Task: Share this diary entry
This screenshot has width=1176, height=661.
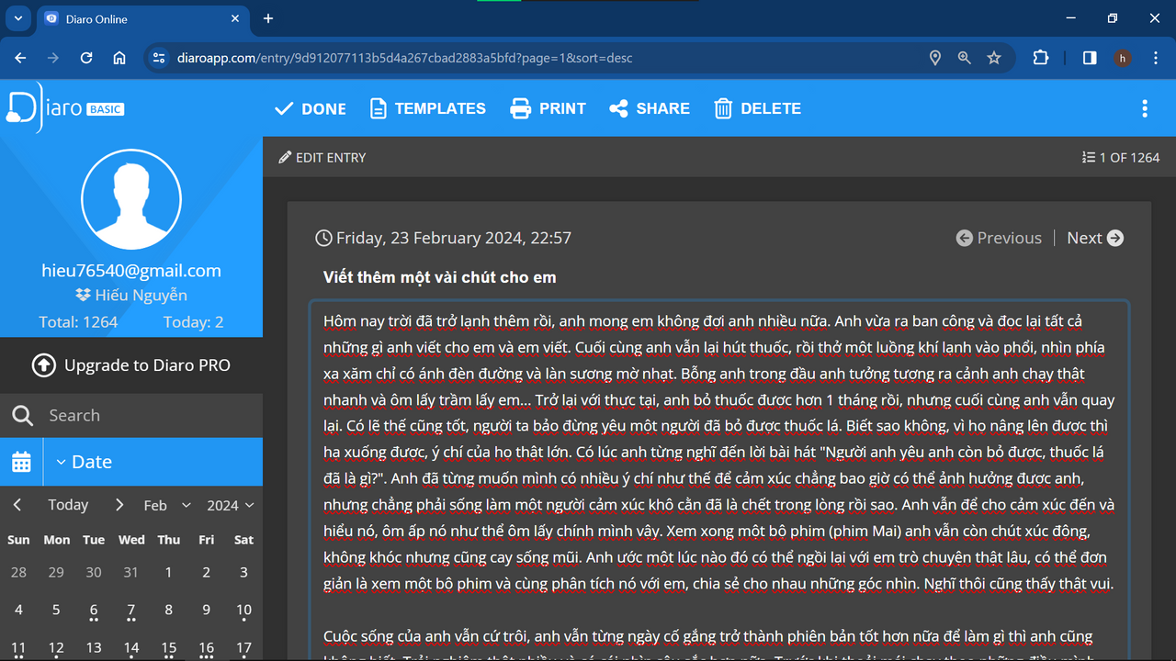Action: pos(649,108)
